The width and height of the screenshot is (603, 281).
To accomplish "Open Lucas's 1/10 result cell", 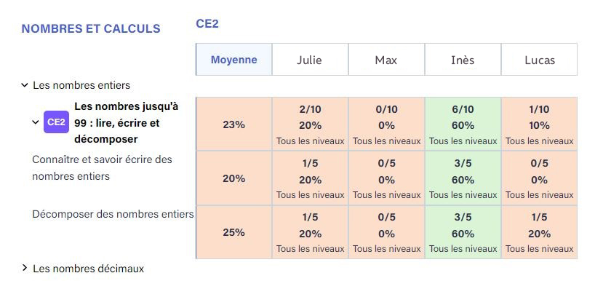I will coord(539,124).
